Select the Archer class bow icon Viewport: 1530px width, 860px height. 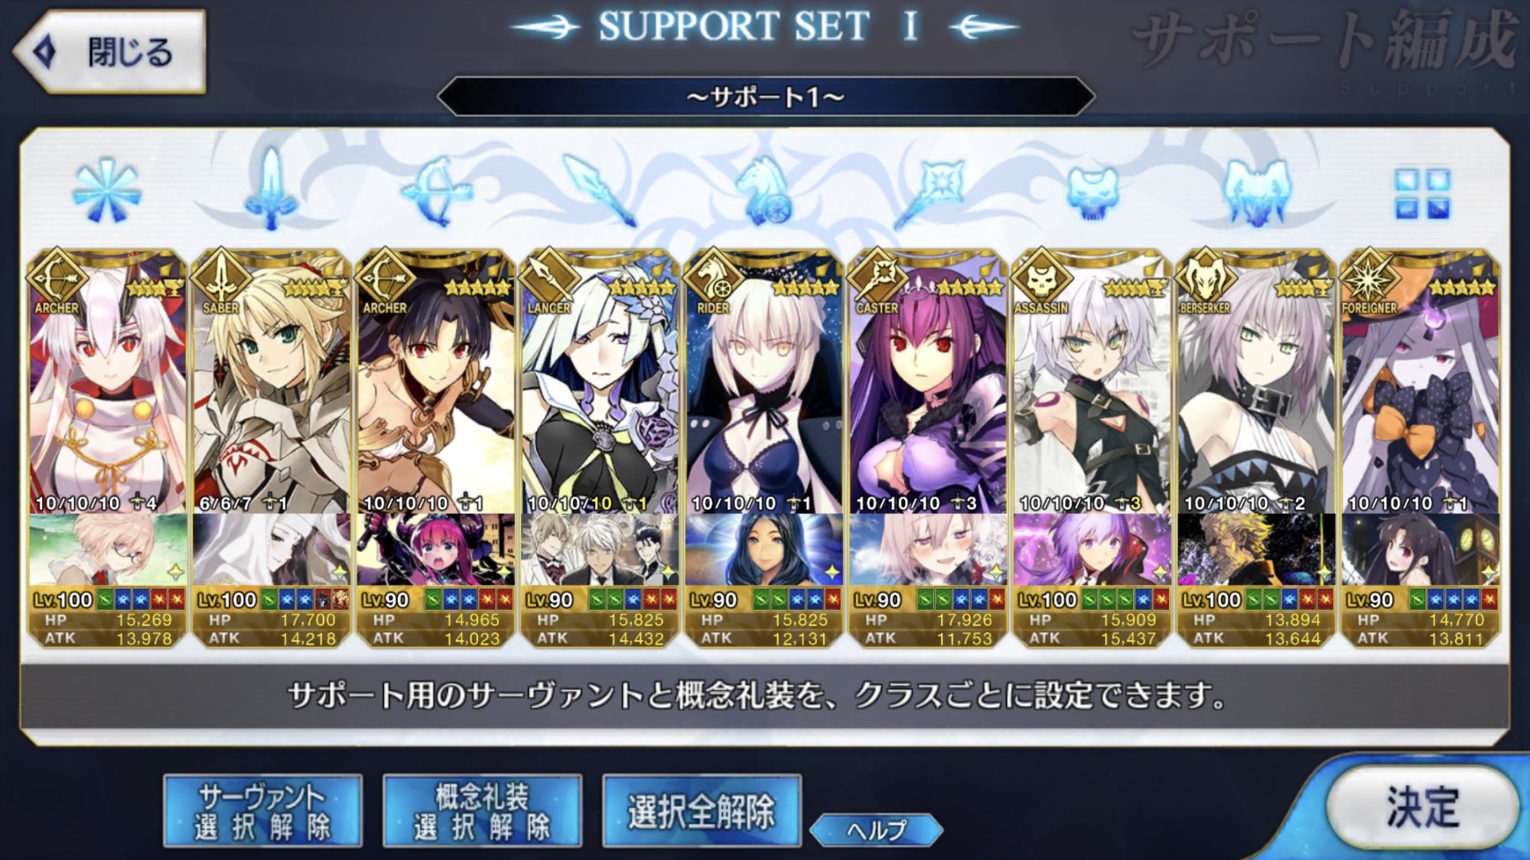pos(435,191)
